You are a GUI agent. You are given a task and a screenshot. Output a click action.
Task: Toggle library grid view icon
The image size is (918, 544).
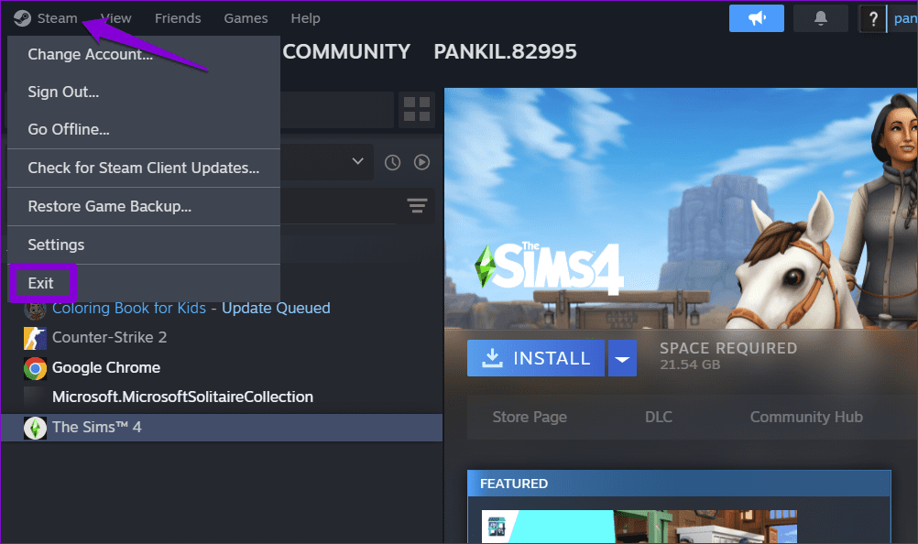[x=417, y=109]
